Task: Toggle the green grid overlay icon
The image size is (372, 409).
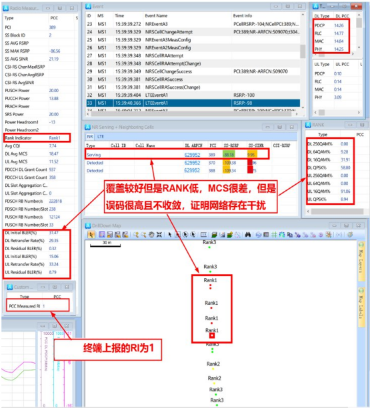Action: 274,235
